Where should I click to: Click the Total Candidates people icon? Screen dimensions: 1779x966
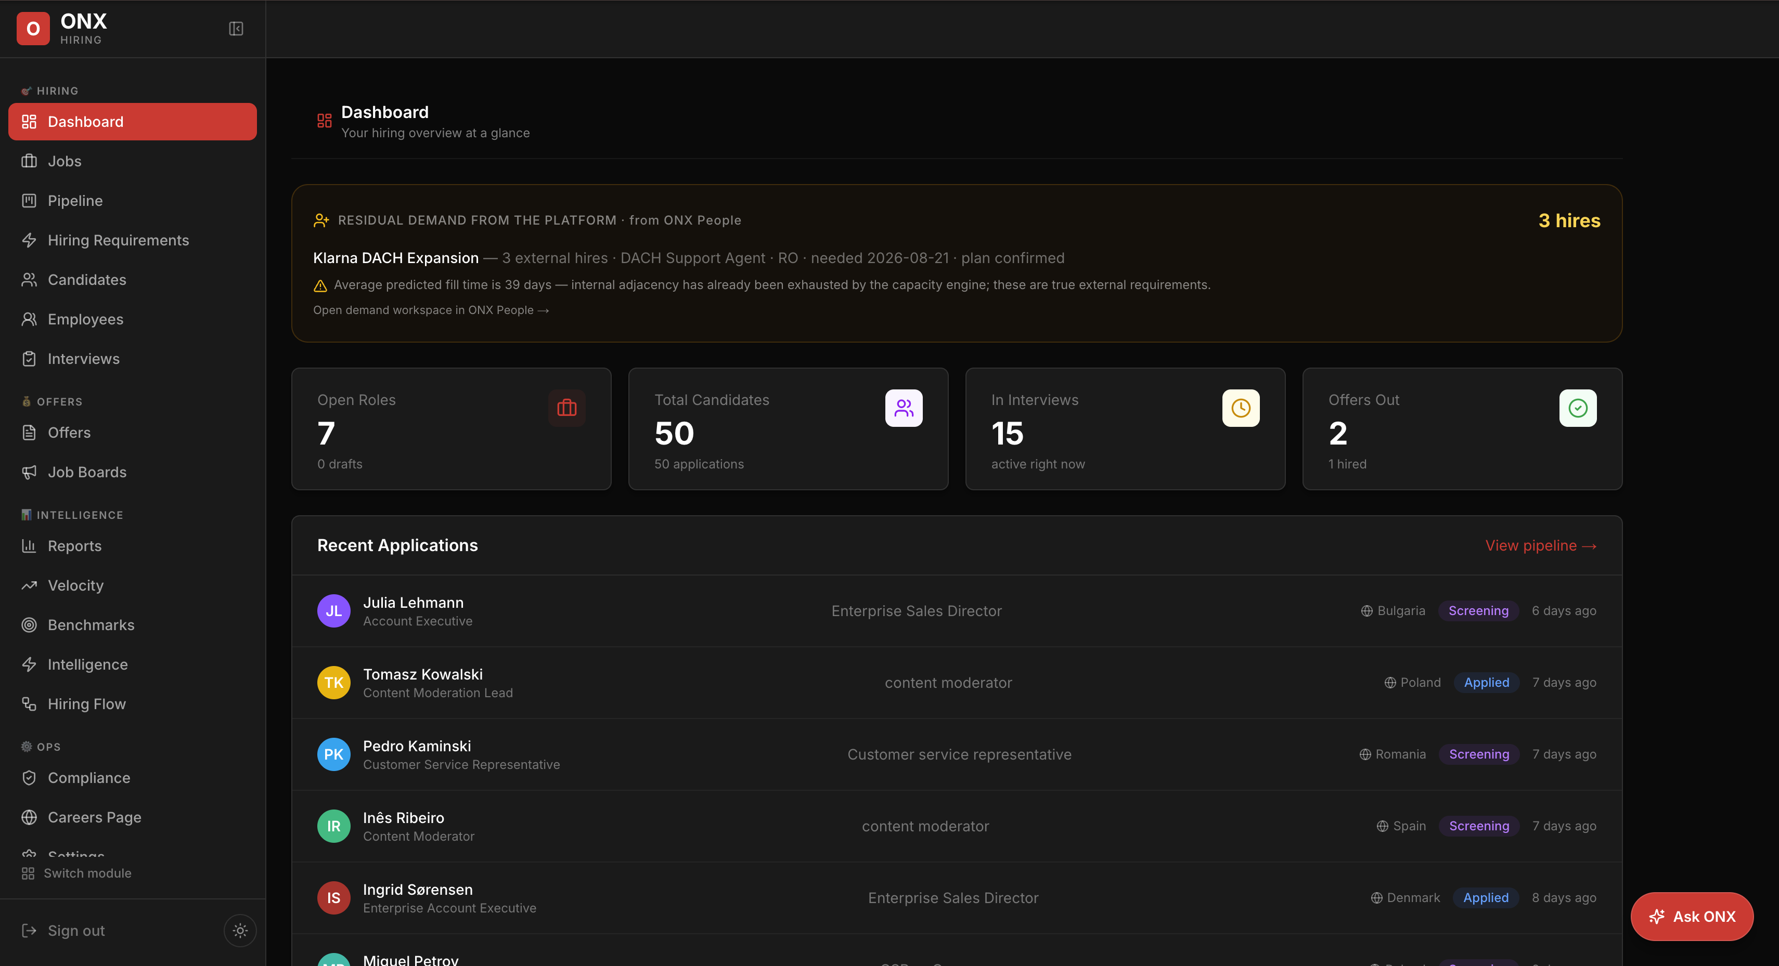point(904,408)
